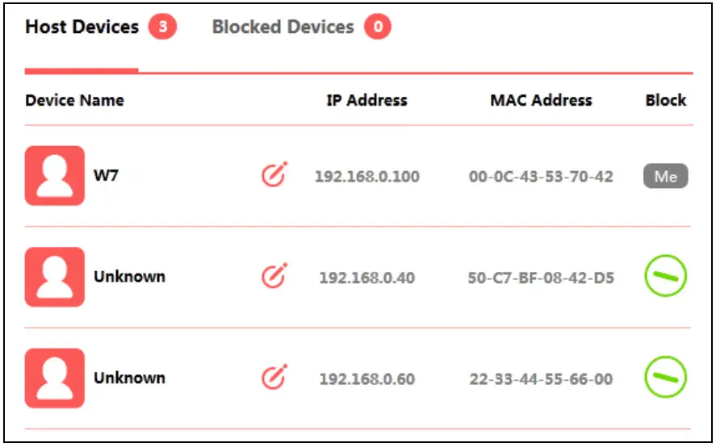Select the Host Devices tab
The width and height of the screenshot is (716, 447).
coord(82,27)
